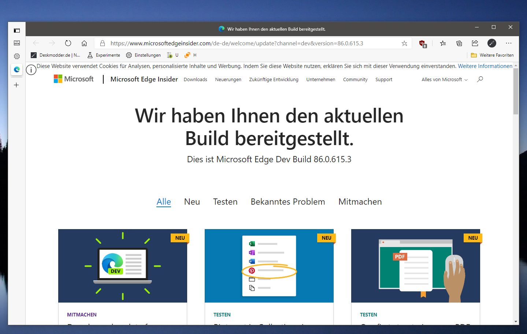The image size is (527, 334).
Task: Open the Experimente bookmark
Action: click(x=104, y=55)
